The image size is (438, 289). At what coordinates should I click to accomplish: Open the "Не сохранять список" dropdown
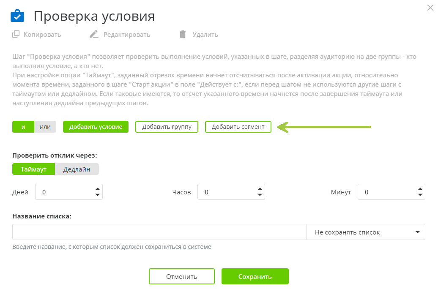pyautogui.click(x=366, y=232)
